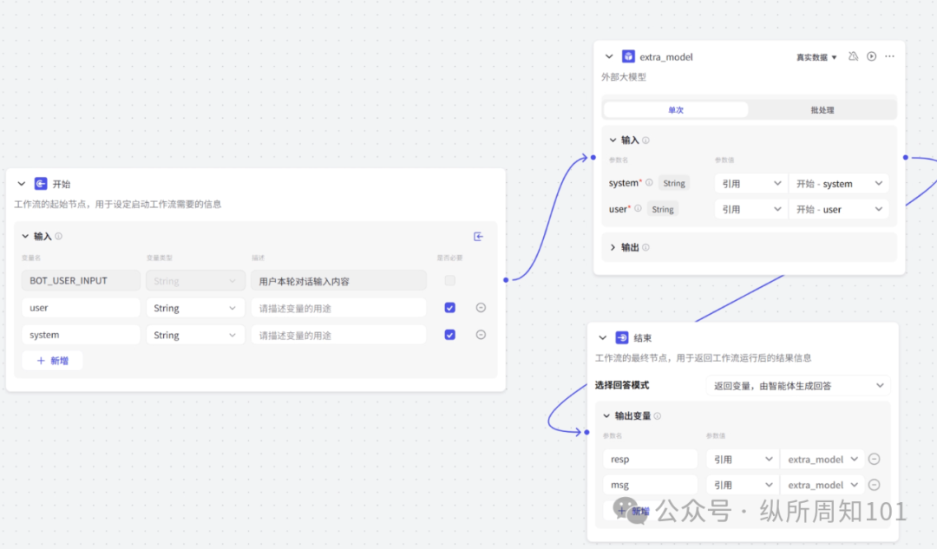Remove the user variable row with minus icon
The width and height of the screenshot is (937, 549).
pos(482,307)
